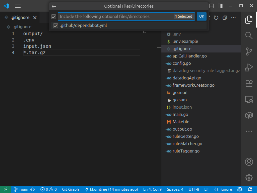This screenshot has width=257, height=193.
Task: Open Accounts menu icon
Action: click(249, 162)
